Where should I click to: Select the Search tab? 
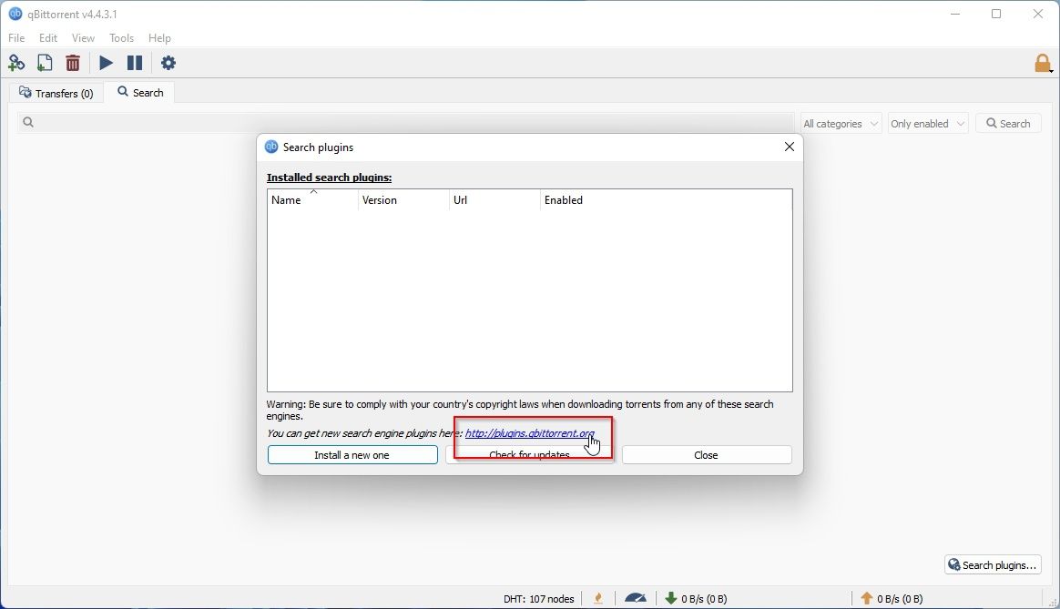point(140,92)
